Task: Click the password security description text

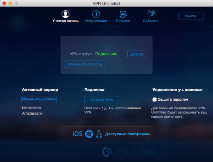Action: (x=179, y=113)
